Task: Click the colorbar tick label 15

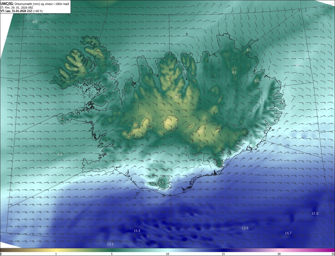Action: (223, 254)
